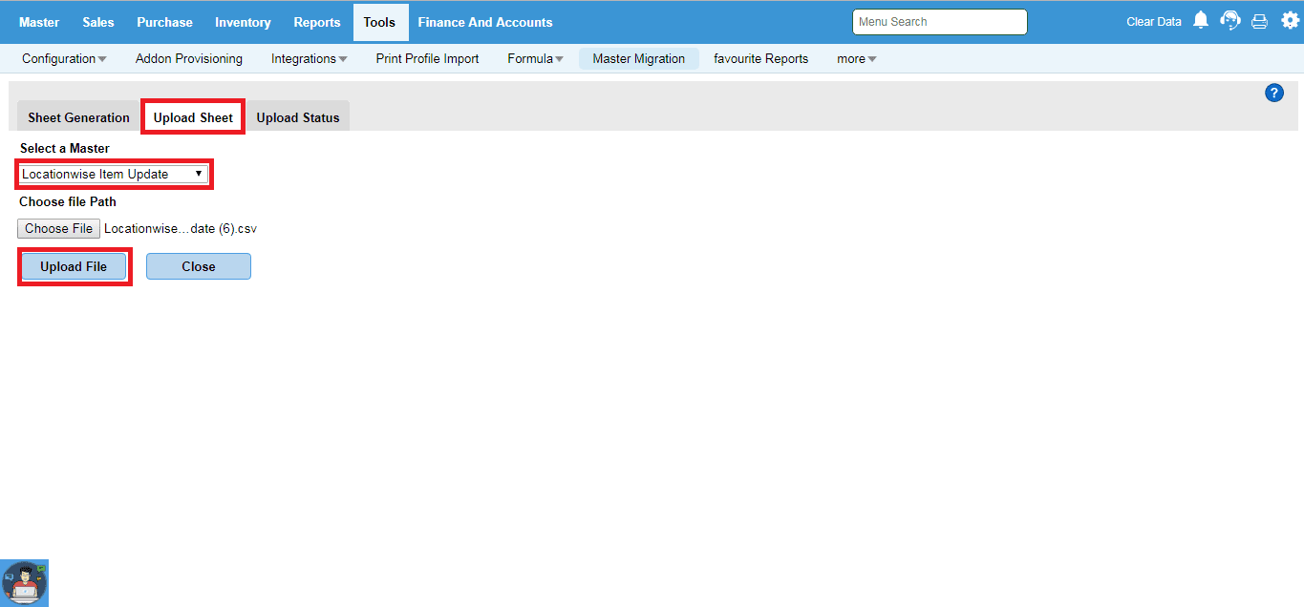
Task: Open the Sales menu
Action: 98,22
